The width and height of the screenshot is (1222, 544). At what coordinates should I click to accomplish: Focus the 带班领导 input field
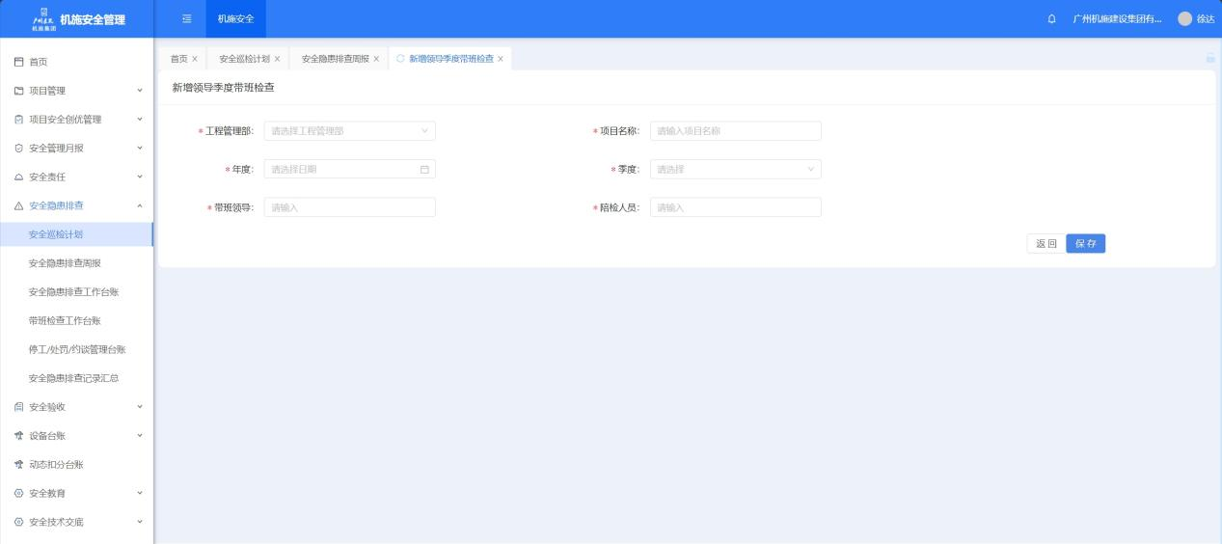click(349, 207)
